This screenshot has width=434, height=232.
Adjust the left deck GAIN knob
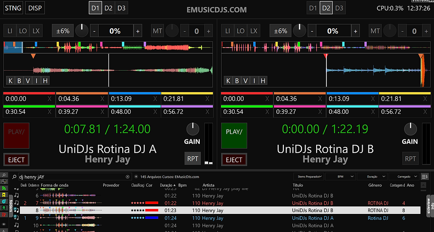(x=193, y=129)
